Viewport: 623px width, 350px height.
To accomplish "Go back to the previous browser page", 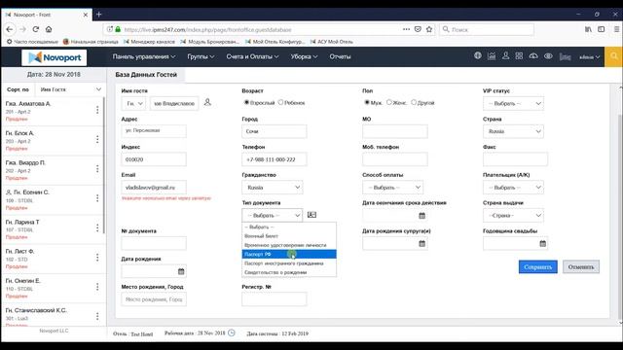I will tap(10, 29).
